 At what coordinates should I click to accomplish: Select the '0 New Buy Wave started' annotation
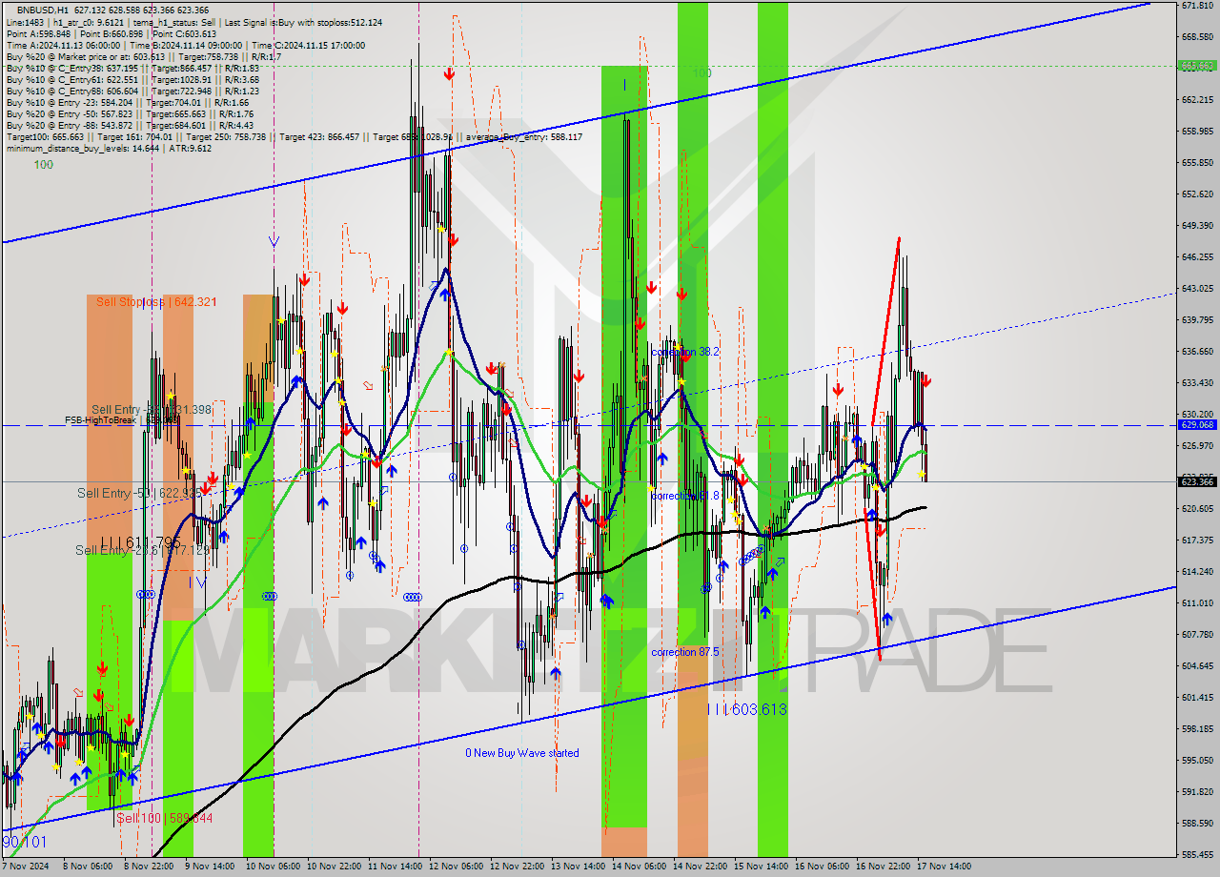[521, 753]
